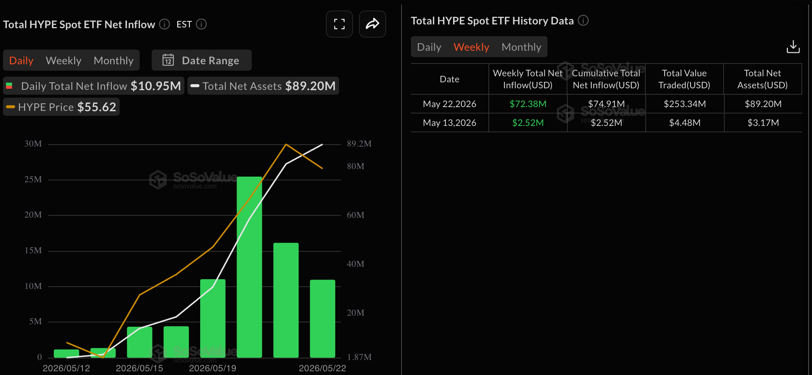Image resolution: width=812 pixels, height=375 pixels.
Task: Click the tallest green inflow bar
Action: [249, 267]
